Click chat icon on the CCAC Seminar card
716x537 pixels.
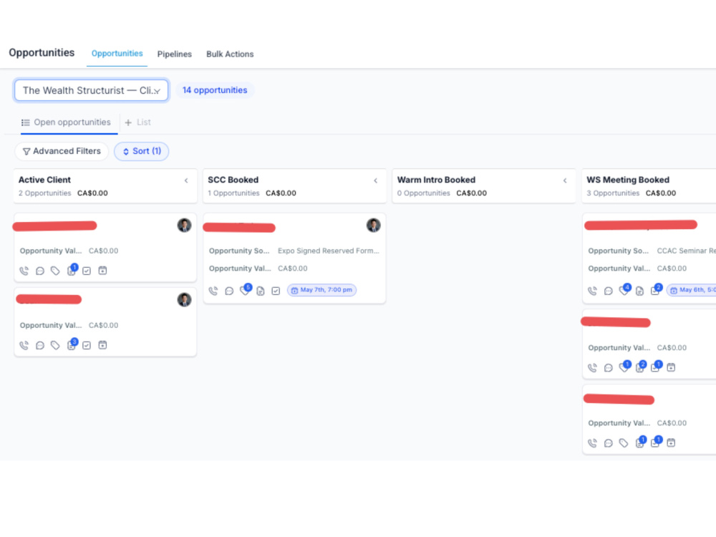(608, 291)
